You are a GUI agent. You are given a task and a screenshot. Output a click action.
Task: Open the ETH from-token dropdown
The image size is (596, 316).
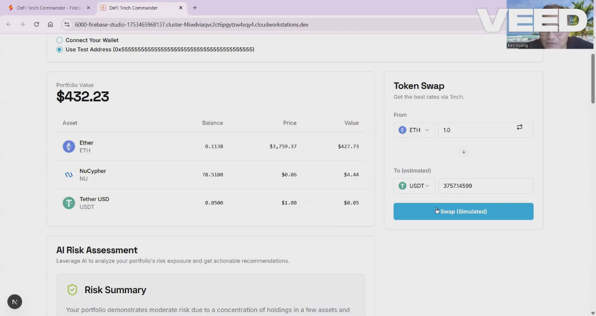(414, 130)
